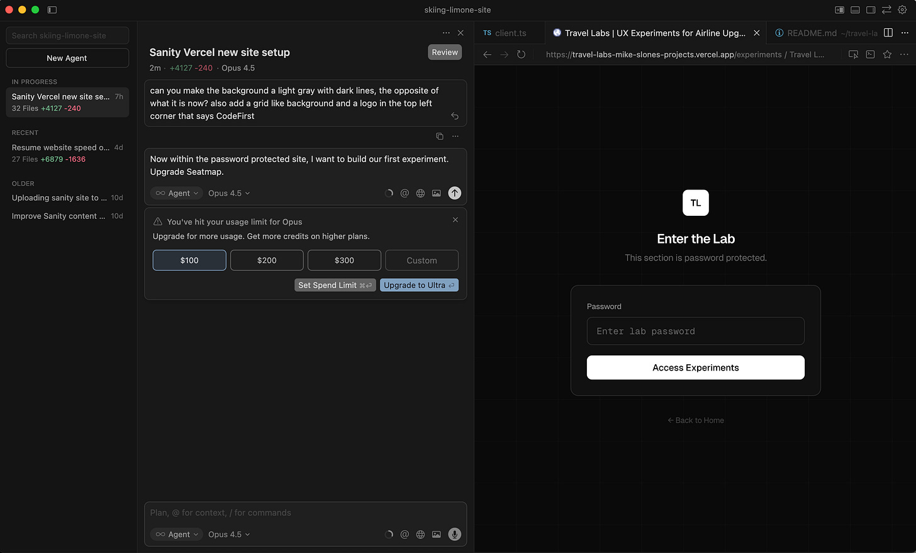The width and height of the screenshot is (916, 553).
Task: Select the $200 spend option
Action: (267, 260)
